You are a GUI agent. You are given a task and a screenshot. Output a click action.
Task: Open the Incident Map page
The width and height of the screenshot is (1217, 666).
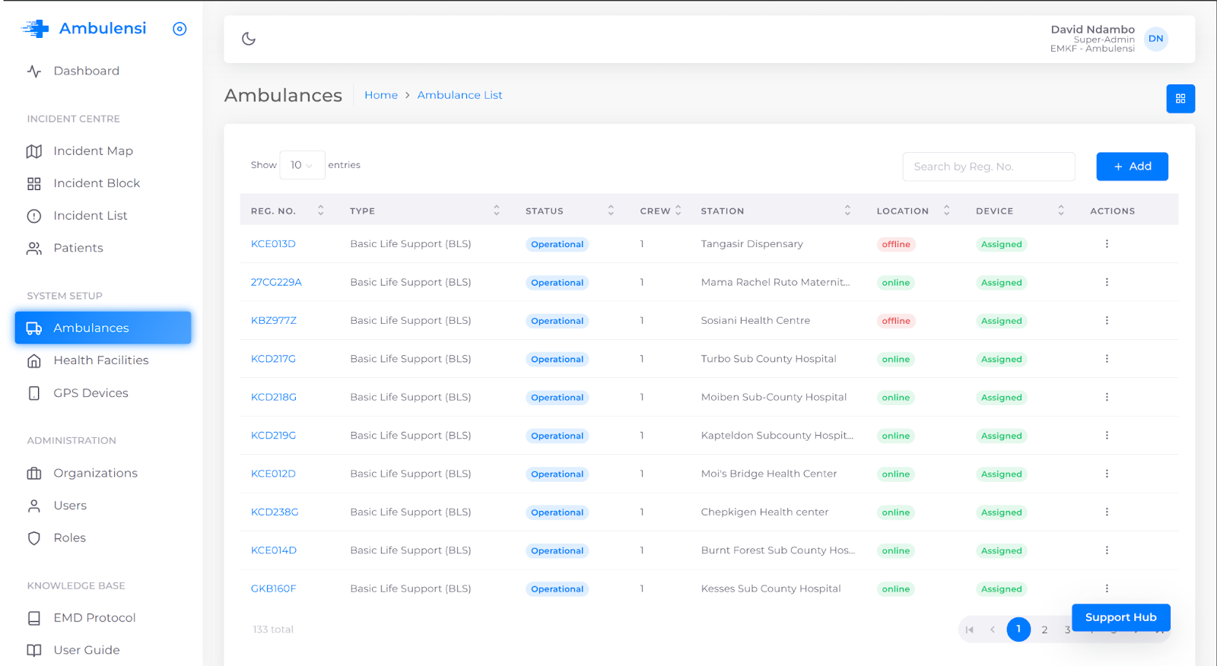[93, 151]
